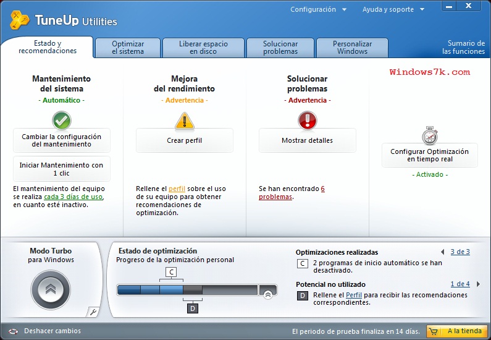
Task: Click the C icon beside Optimizaciones realizadas text
Action: point(303,263)
